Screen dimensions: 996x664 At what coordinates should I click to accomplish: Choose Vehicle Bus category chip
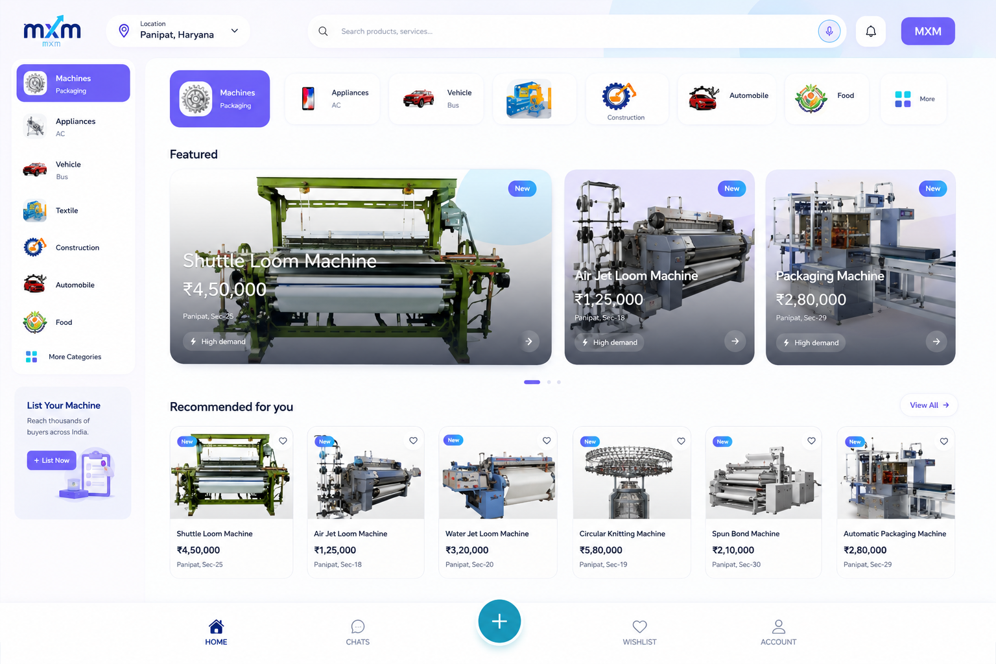(x=436, y=99)
